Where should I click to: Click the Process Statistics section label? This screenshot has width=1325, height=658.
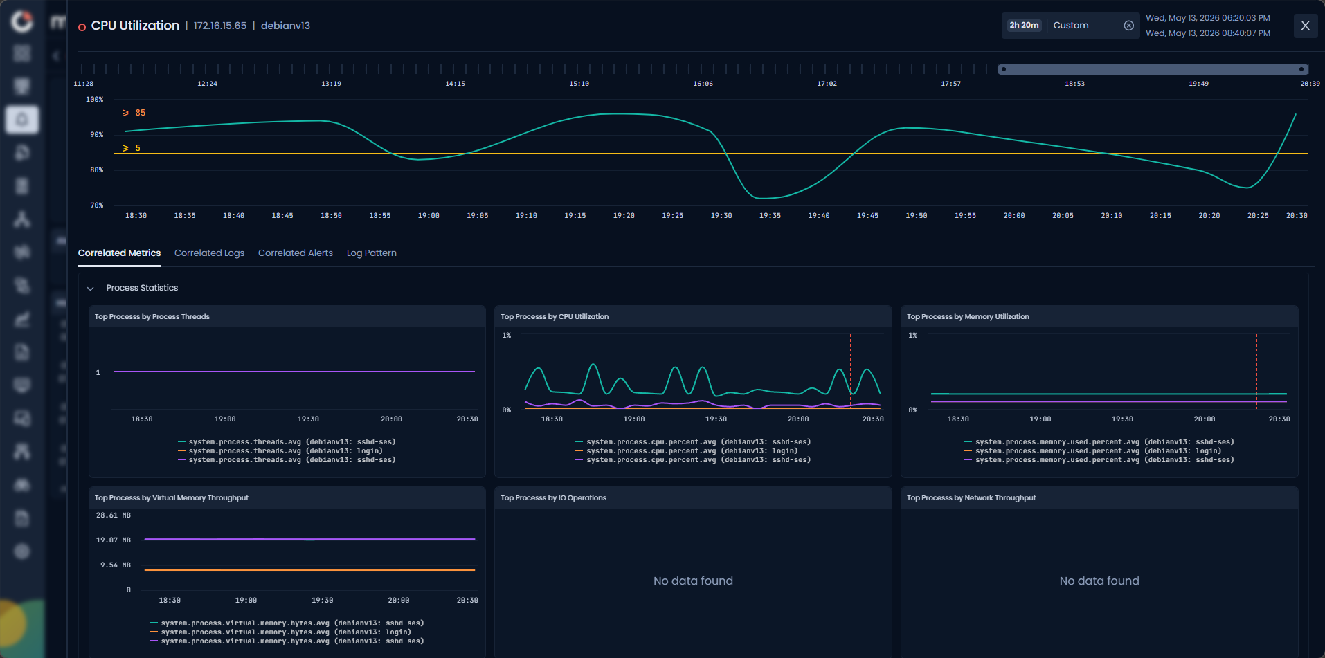[142, 288]
